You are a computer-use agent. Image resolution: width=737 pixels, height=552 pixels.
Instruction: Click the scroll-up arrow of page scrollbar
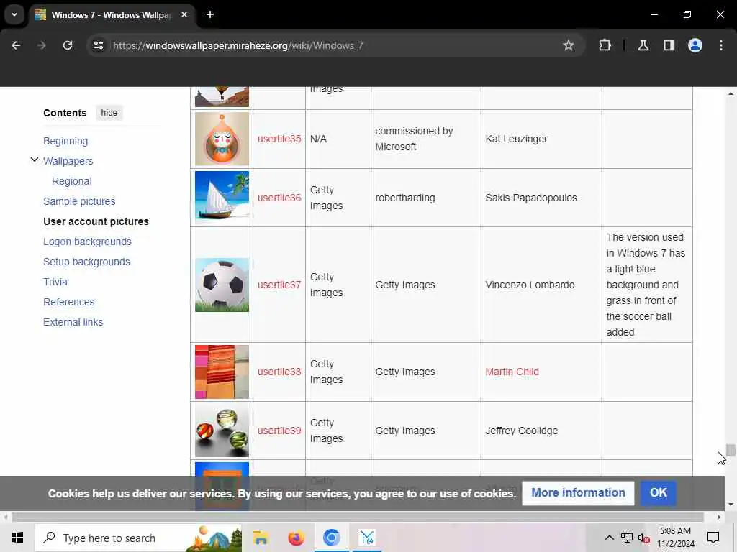731,93
